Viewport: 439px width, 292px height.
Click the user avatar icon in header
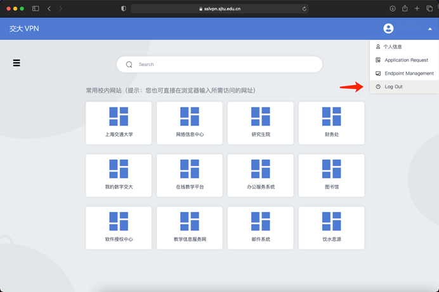pos(388,29)
